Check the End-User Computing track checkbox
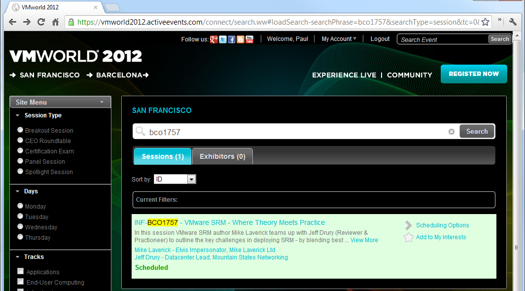Screen dimensions: 525x291 click(x=20, y=281)
